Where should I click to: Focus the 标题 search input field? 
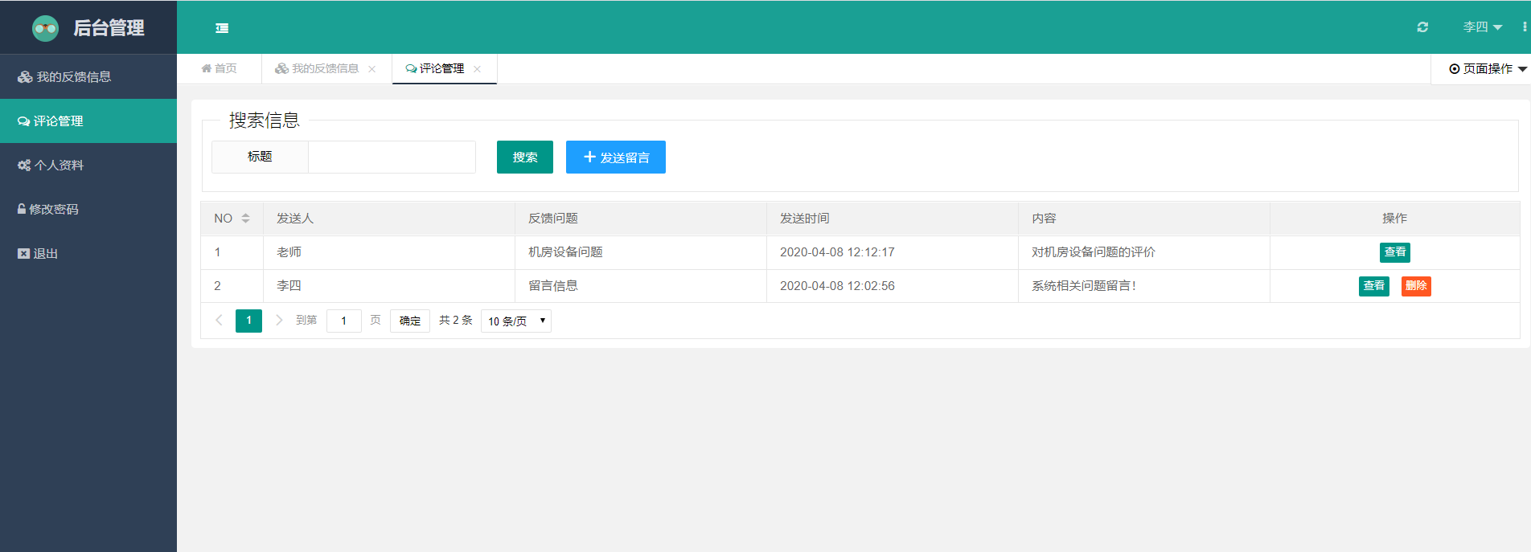click(392, 157)
